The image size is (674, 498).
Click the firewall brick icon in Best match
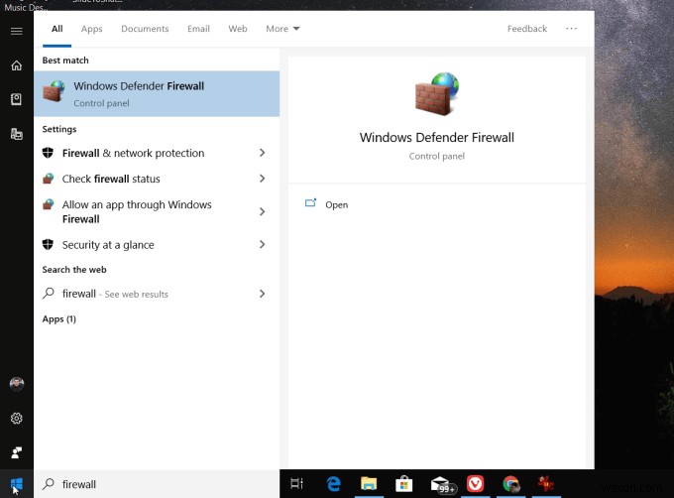click(54, 90)
